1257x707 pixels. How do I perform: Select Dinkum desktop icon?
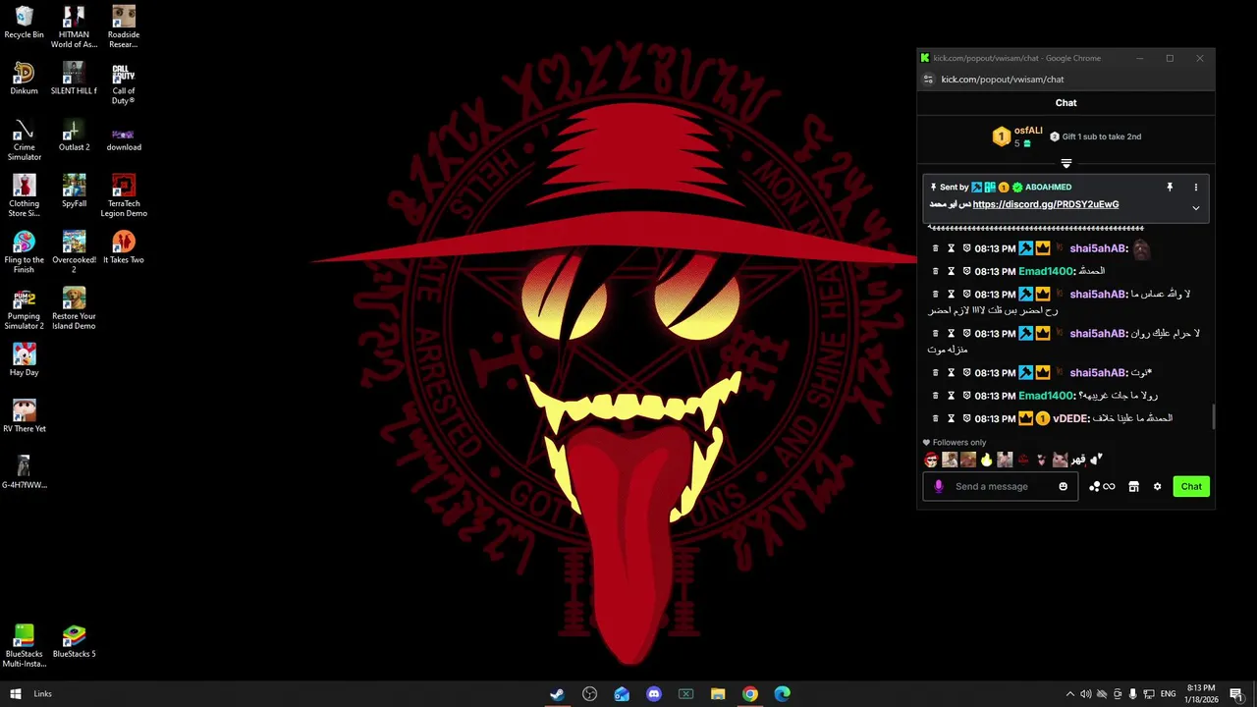point(25,79)
